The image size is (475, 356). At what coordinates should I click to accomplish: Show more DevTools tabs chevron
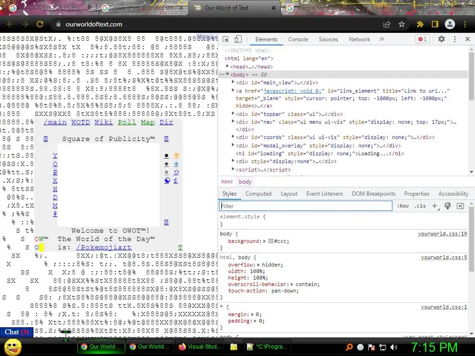(382, 39)
